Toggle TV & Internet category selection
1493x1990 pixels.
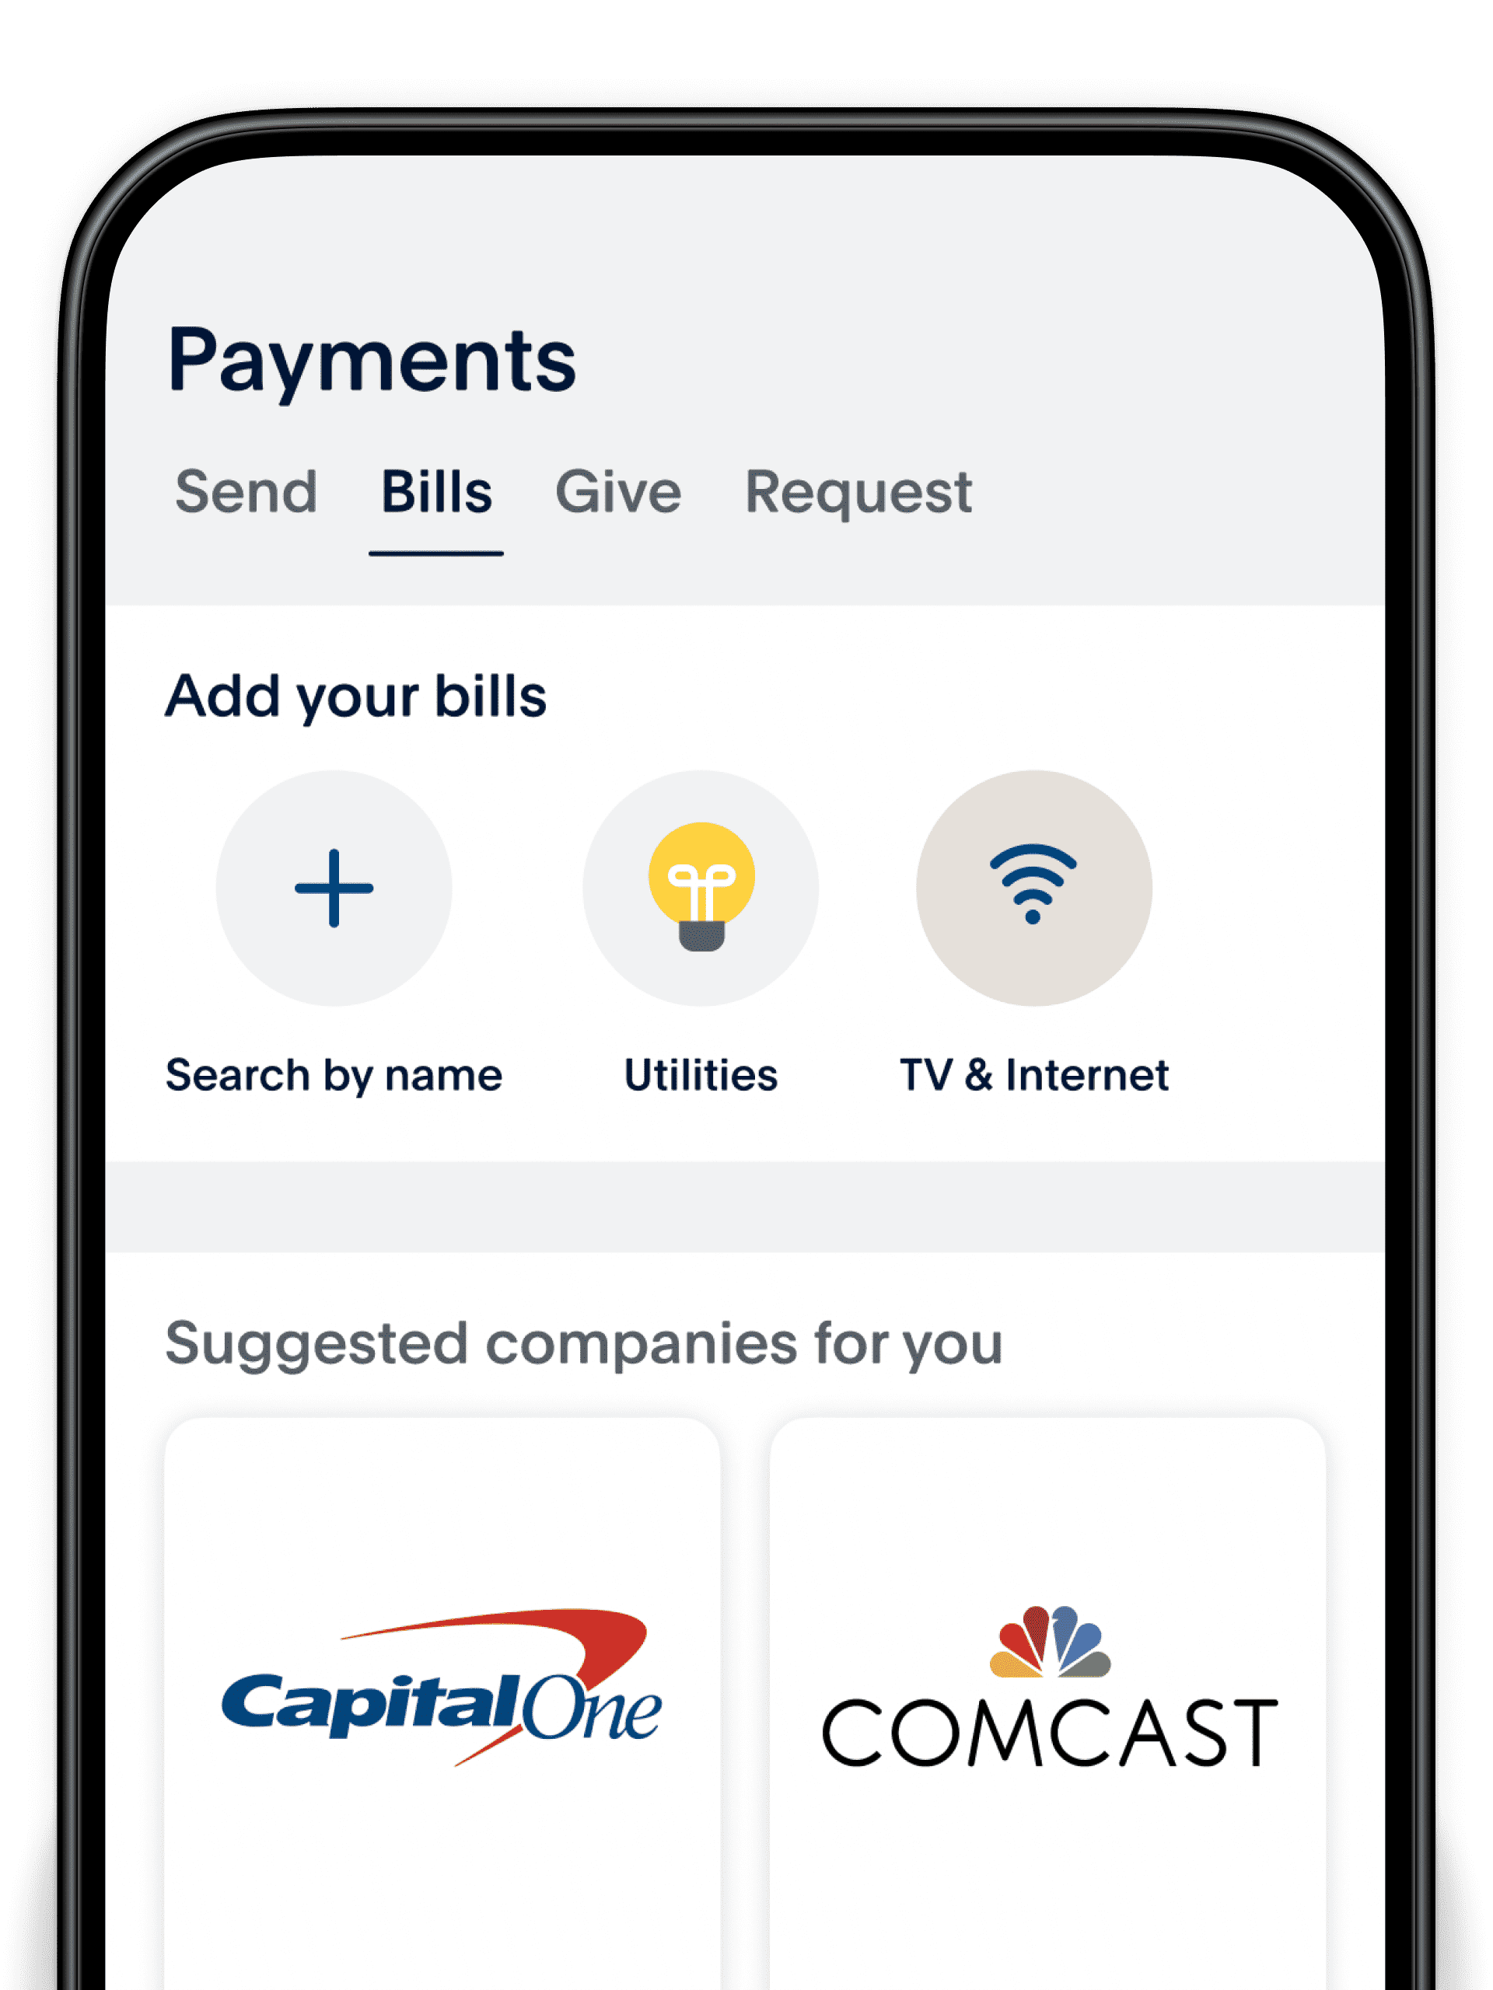click(1033, 887)
